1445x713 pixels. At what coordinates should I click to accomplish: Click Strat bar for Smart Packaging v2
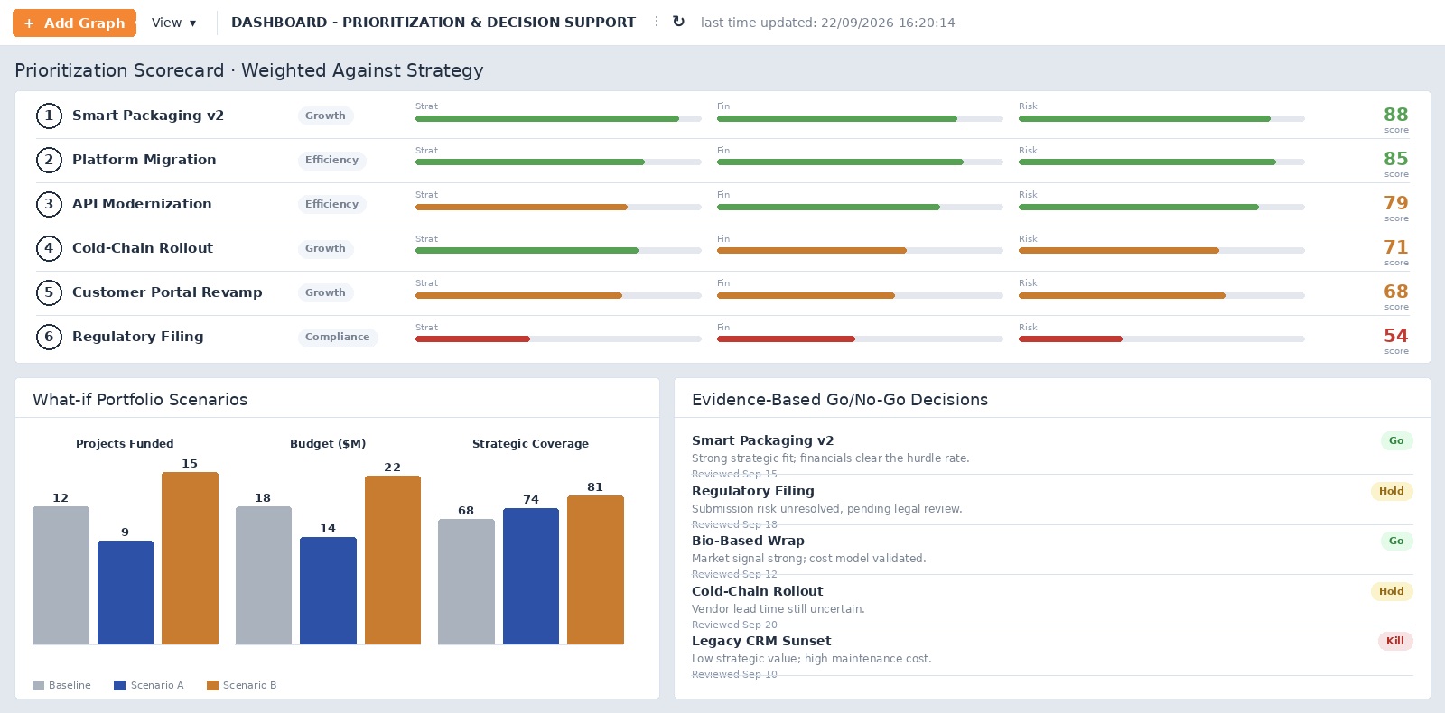pos(558,118)
